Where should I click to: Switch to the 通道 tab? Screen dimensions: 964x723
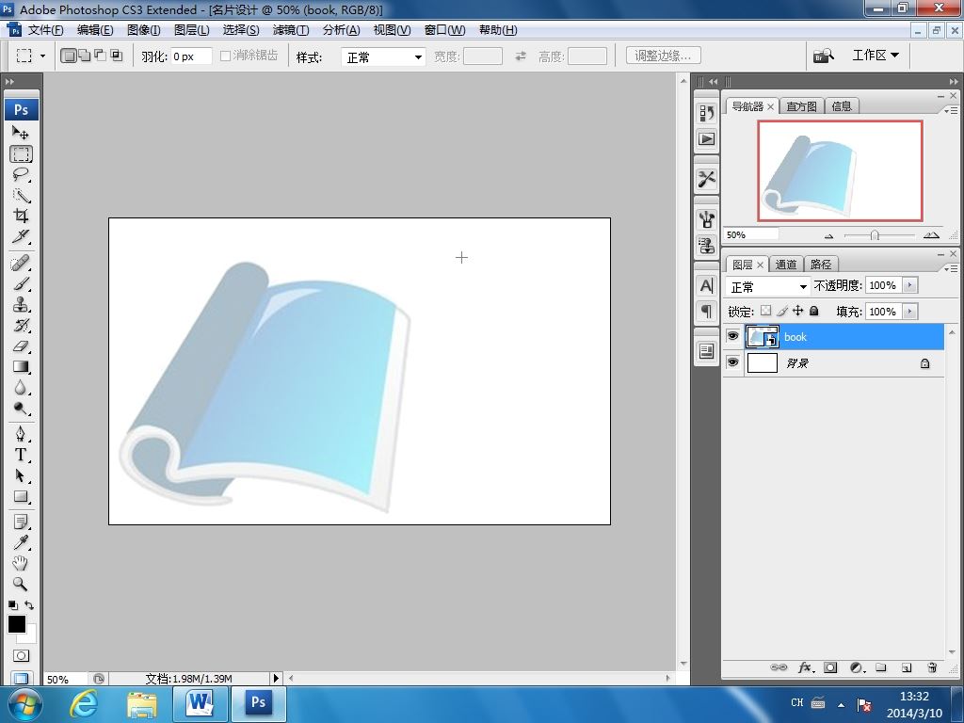click(x=786, y=265)
